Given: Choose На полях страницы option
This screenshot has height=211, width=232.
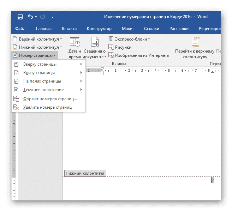Looking at the screenshot, I should coord(40,81).
